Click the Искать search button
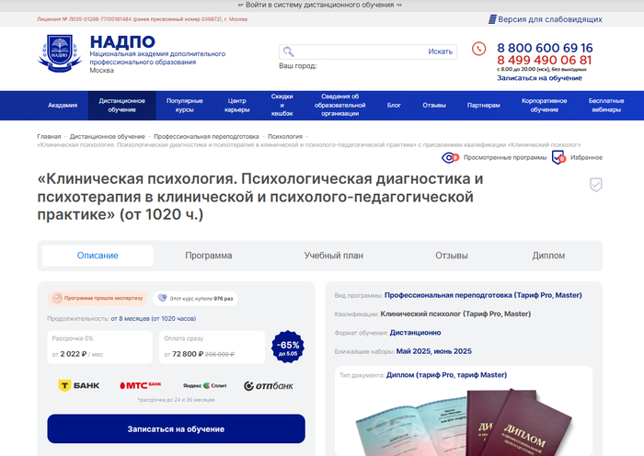 [x=441, y=51]
